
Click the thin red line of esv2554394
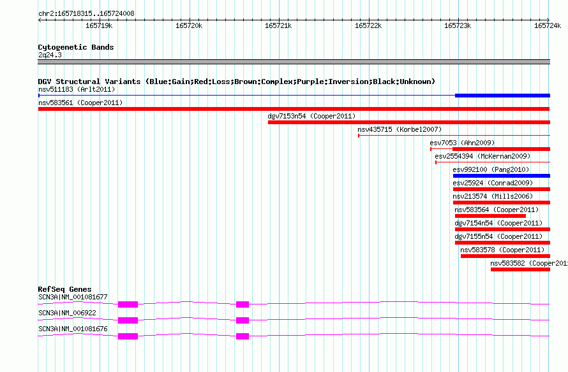click(493, 162)
